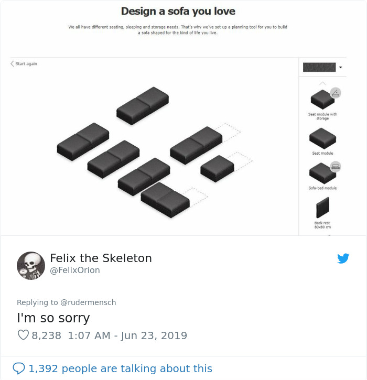Add a Sofa-bed module

(322, 173)
